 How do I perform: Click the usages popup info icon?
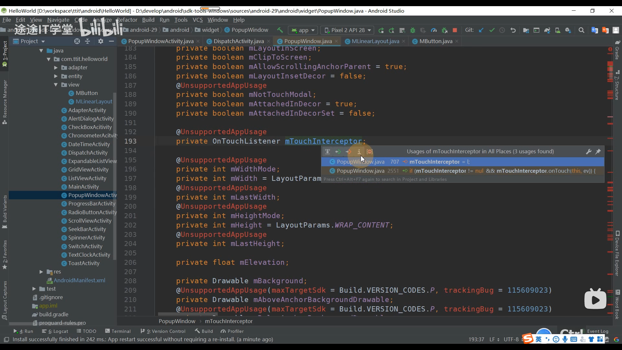click(x=359, y=151)
